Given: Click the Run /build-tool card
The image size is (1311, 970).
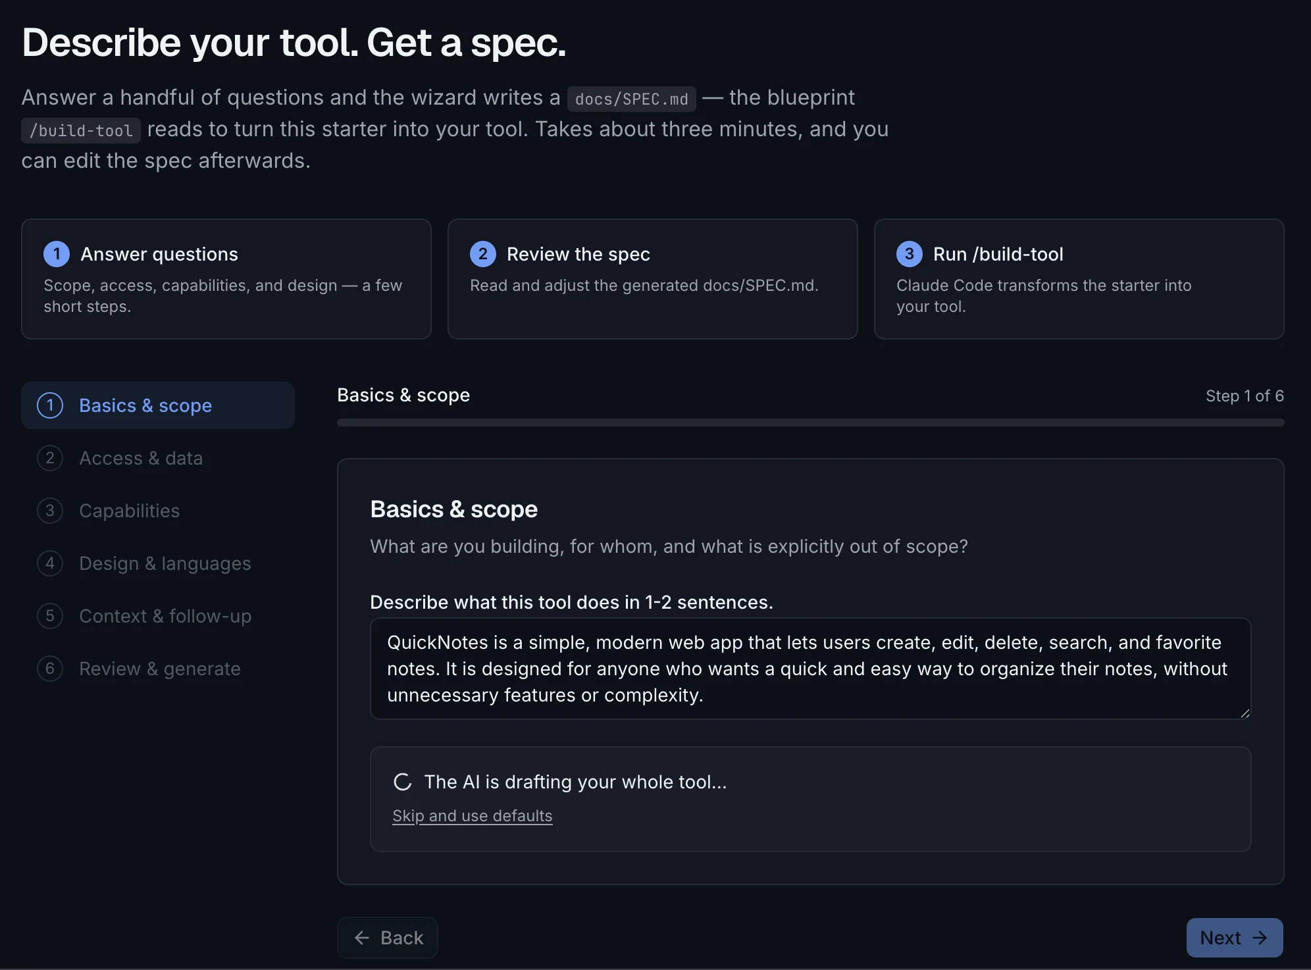Looking at the screenshot, I should click(x=1079, y=279).
